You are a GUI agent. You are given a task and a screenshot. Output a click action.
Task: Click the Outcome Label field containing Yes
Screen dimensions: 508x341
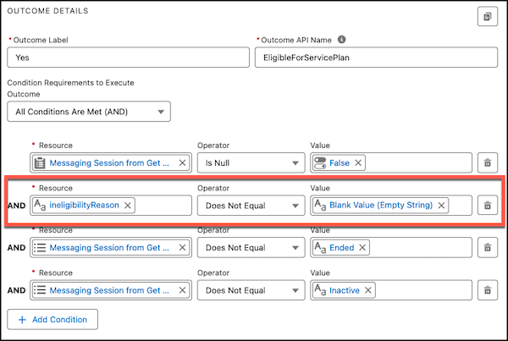tap(129, 58)
